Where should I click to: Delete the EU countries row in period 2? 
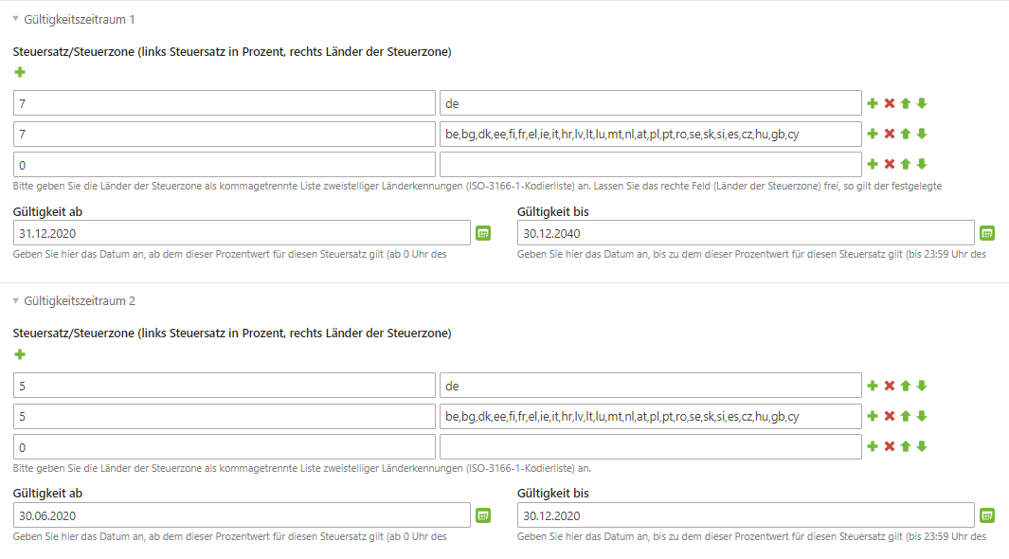point(890,416)
